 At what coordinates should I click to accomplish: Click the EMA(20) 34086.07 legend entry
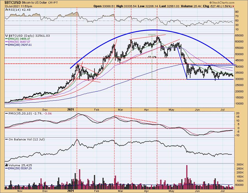(x=18, y=39)
